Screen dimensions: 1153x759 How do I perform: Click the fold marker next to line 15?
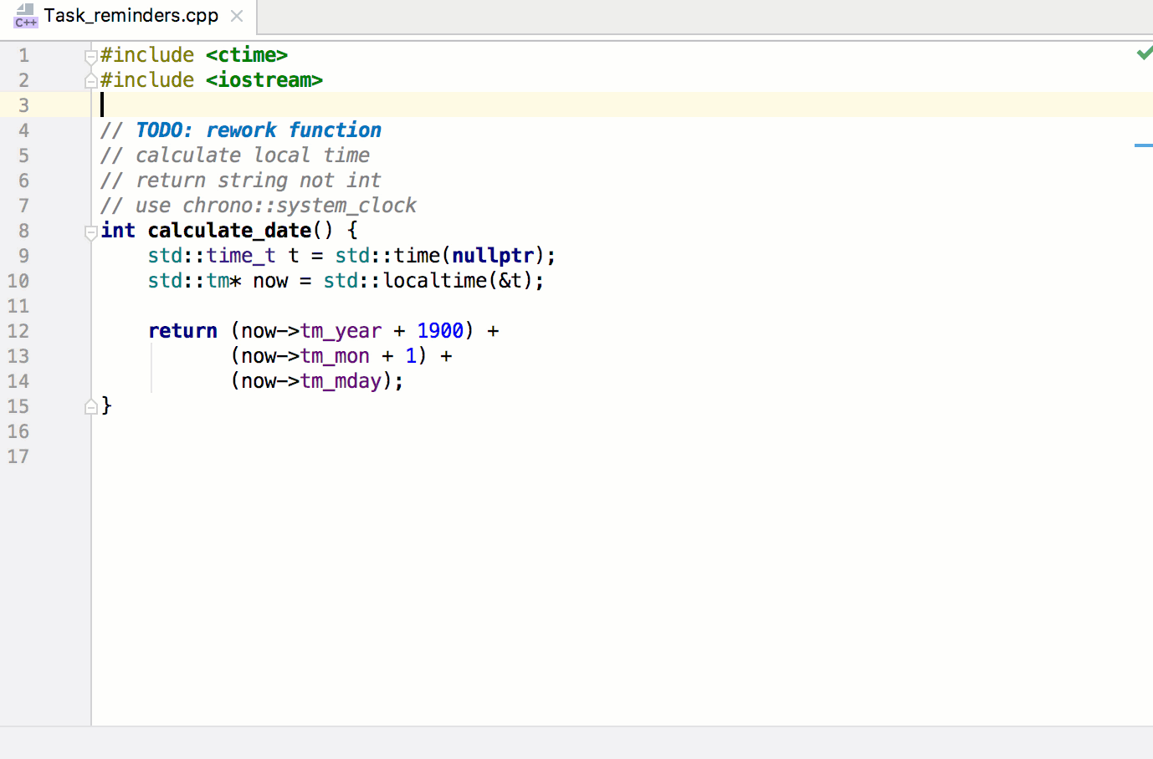90,406
